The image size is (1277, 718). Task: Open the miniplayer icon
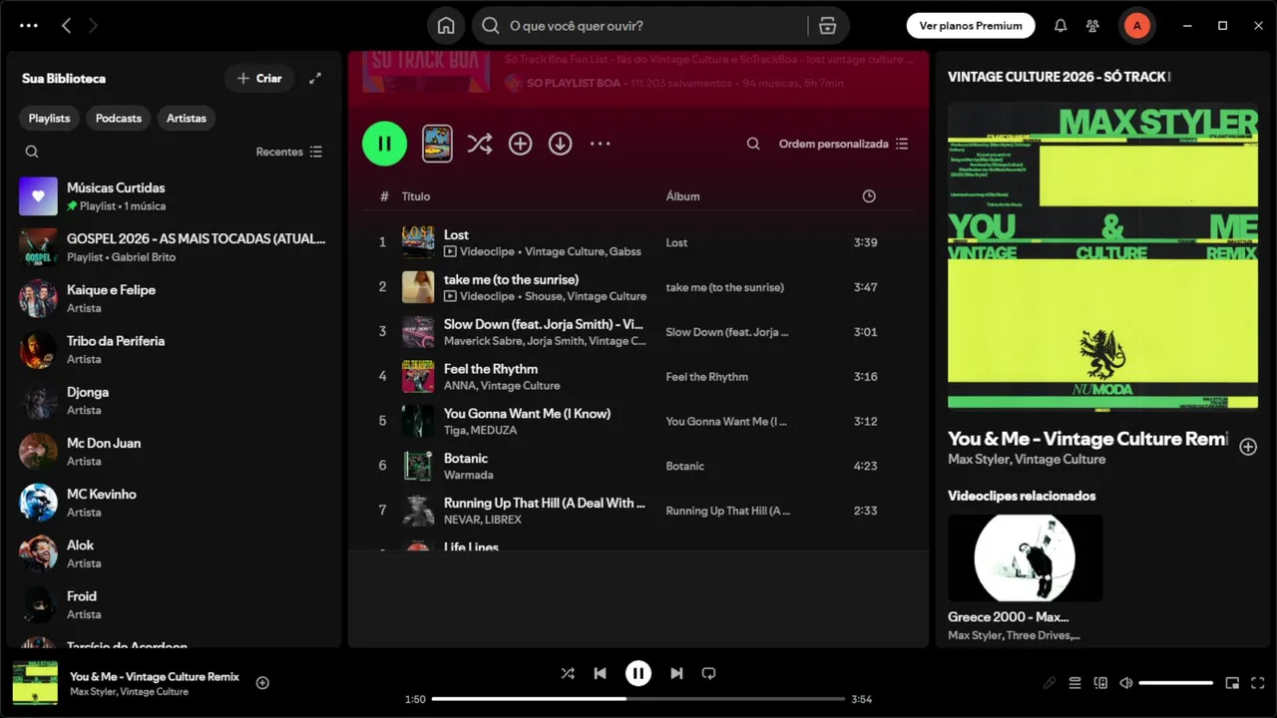pos(1232,683)
